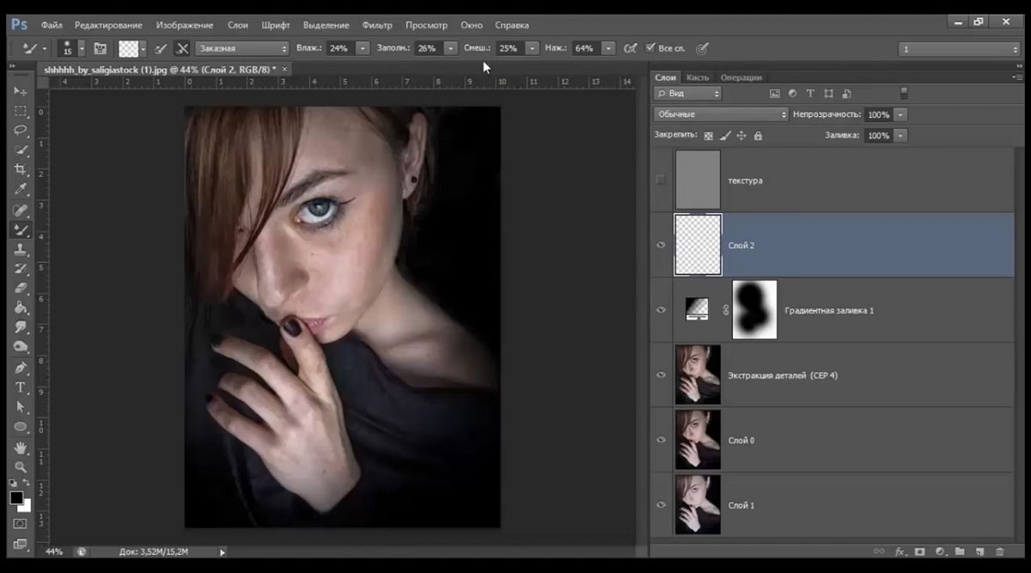
Task: Open the 'Заполн.' 26% dropdown arrow
Action: (451, 49)
